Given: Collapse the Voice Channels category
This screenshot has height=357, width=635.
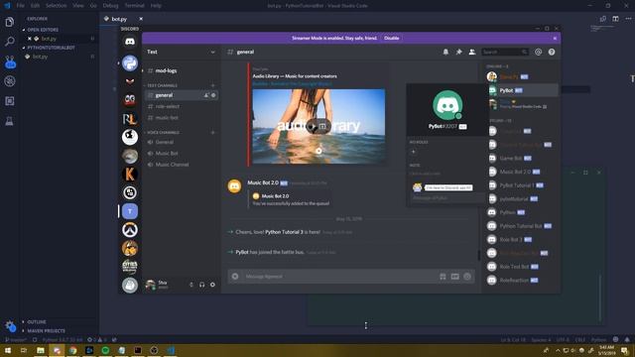Looking at the screenshot, I should [162, 132].
